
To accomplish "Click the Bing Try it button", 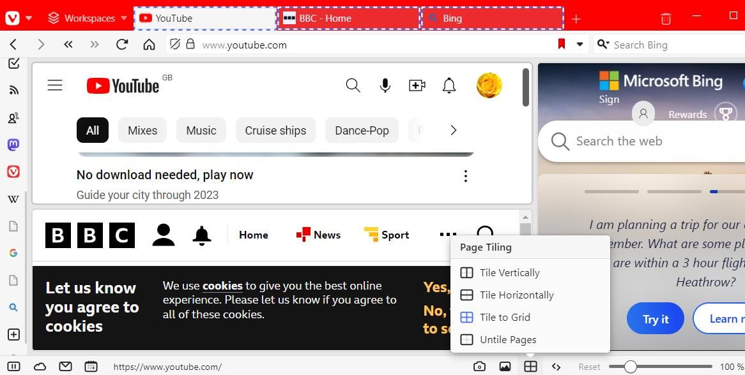I will tap(655, 319).
